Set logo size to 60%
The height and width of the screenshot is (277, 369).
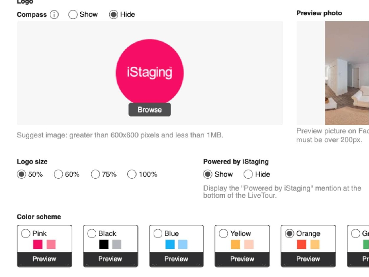pyautogui.click(x=58, y=174)
